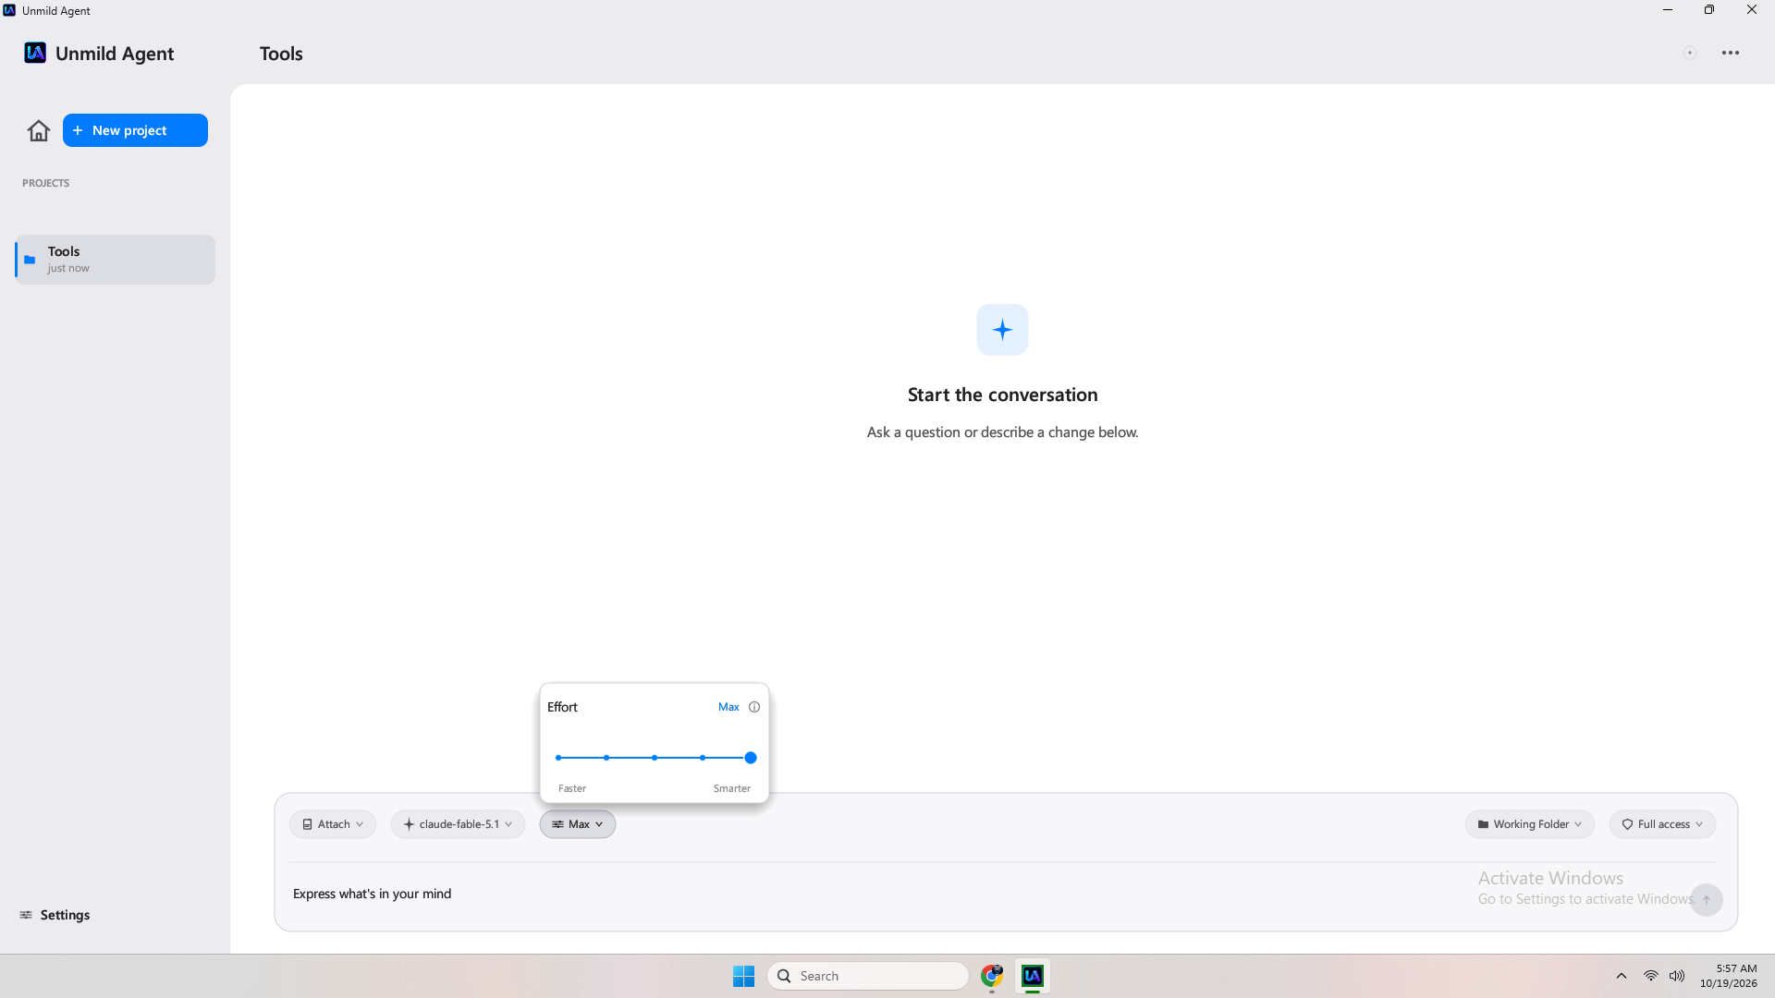Collapse the Max effort dropdown

578,824
